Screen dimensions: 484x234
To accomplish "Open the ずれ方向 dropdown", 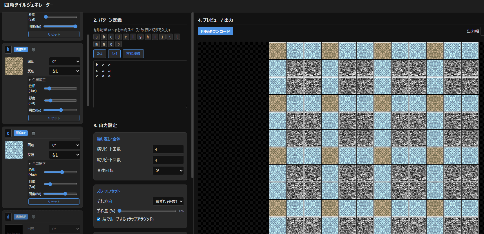I will [168, 201].
